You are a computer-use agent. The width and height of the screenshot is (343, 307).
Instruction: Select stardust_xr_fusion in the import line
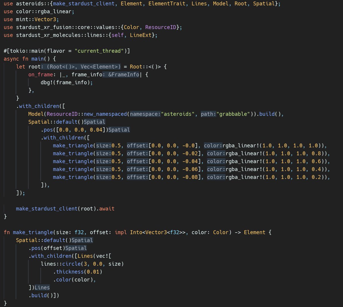[44, 27]
